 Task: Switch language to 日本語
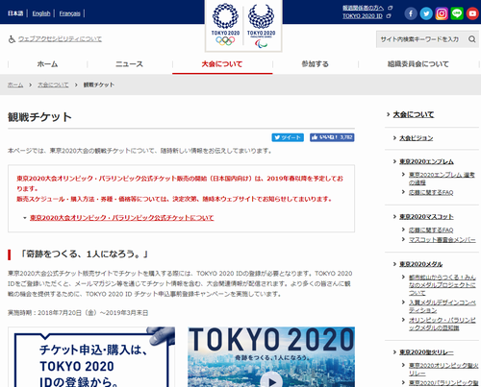[x=15, y=13]
